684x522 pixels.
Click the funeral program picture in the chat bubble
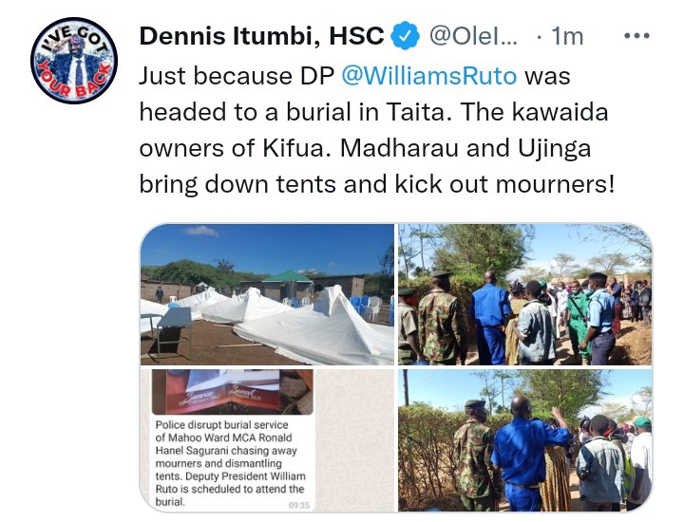pyautogui.click(x=232, y=392)
